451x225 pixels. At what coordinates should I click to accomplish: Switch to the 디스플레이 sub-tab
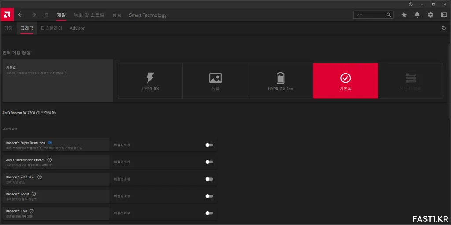pos(52,28)
